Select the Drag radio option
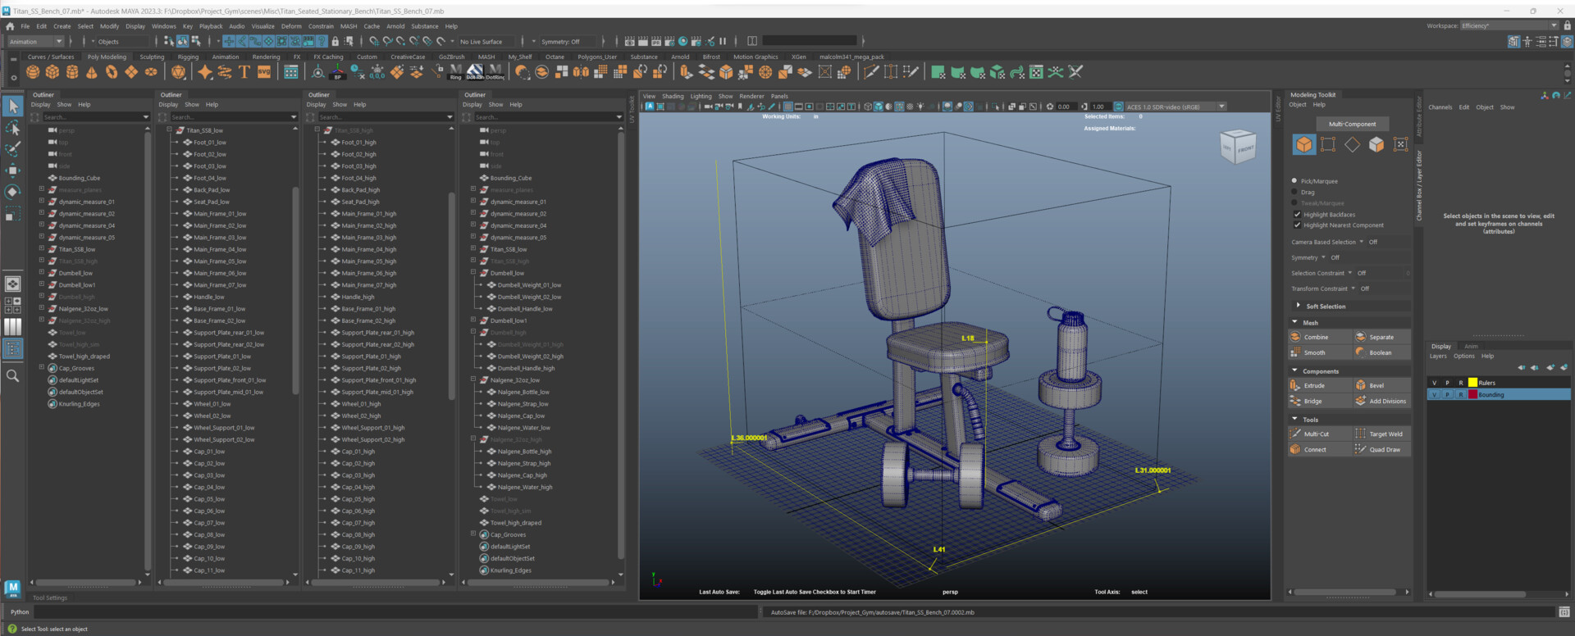 tap(1294, 192)
